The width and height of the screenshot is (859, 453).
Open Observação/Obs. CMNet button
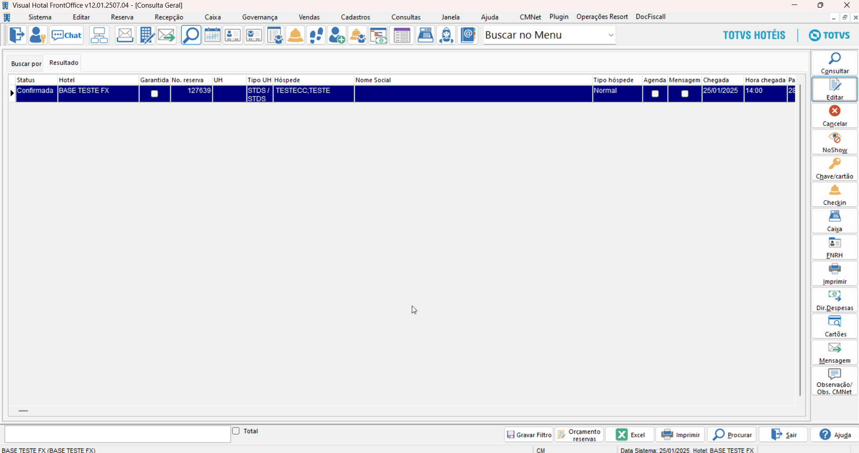(834, 381)
